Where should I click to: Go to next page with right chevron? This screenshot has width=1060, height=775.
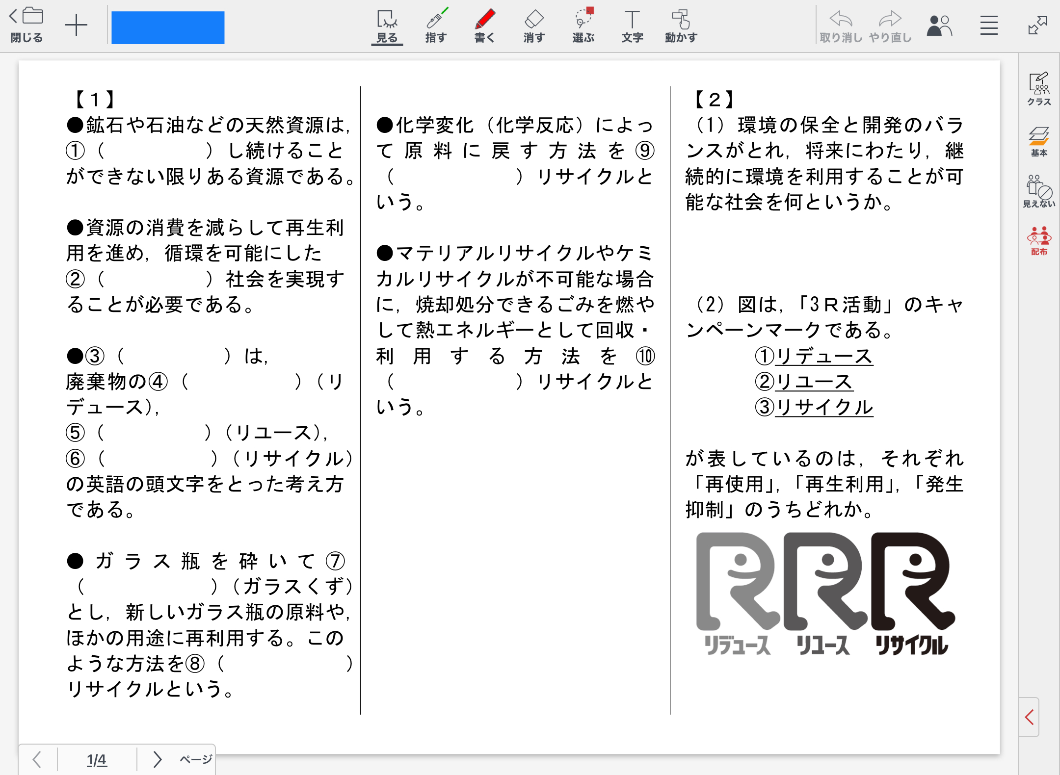(157, 759)
